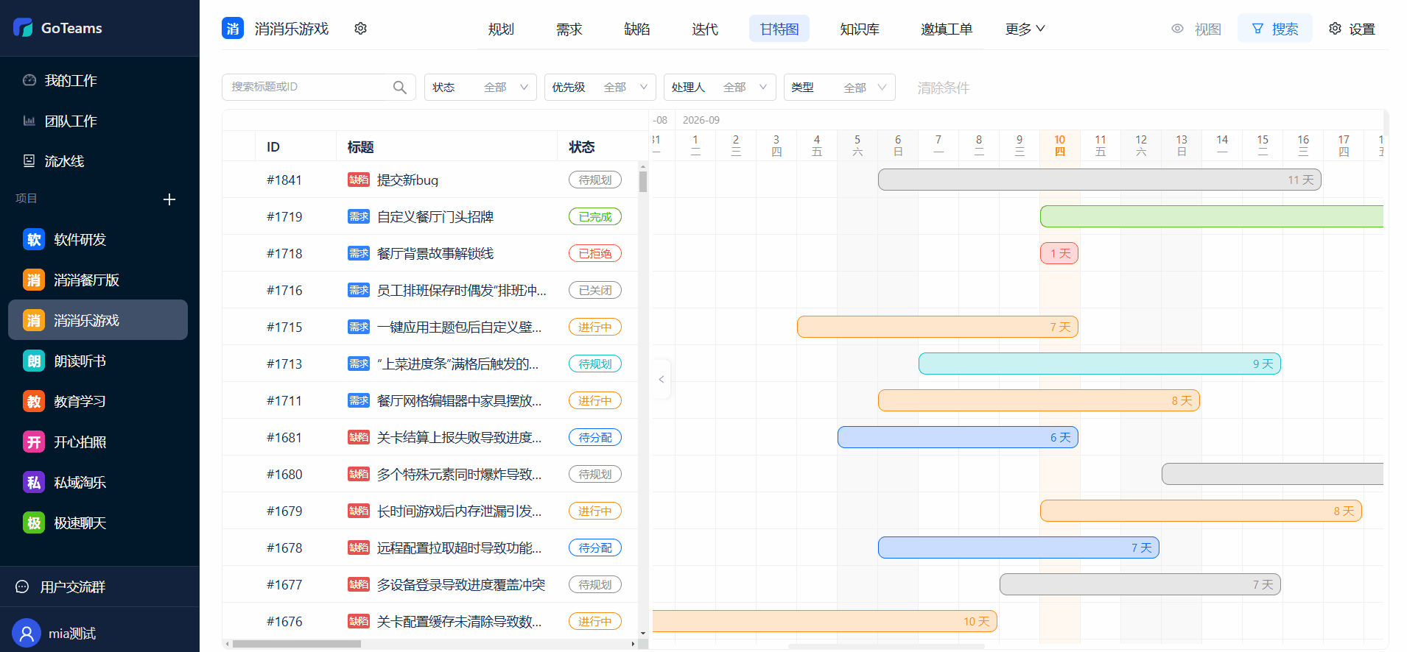Viewport: 1407px width, 652px height.
Task: Open the 设置 settings button
Action: (1352, 29)
